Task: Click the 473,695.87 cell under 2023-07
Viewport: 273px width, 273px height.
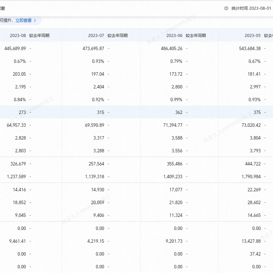Action: 93,48
